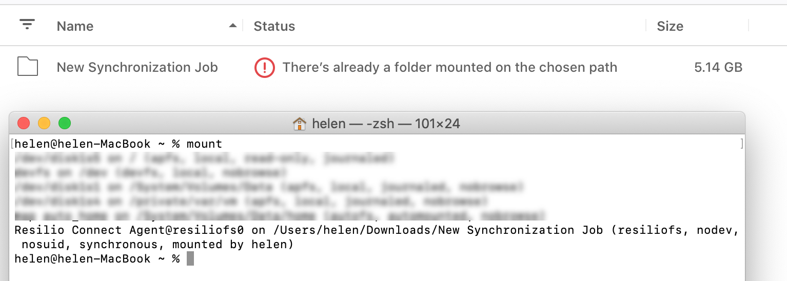Sort the list by Name column header
Screen dimensions: 787x281
pyautogui.click(x=75, y=26)
